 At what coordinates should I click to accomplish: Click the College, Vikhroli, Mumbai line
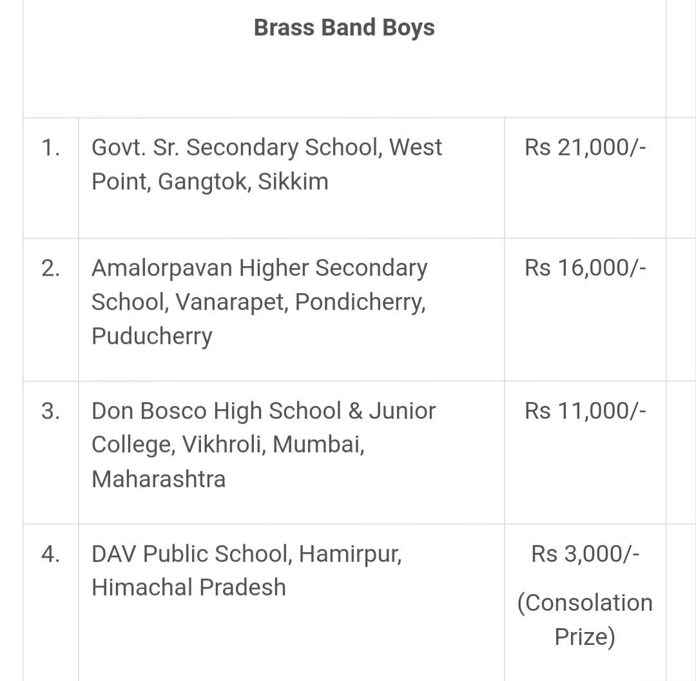(228, 445)
